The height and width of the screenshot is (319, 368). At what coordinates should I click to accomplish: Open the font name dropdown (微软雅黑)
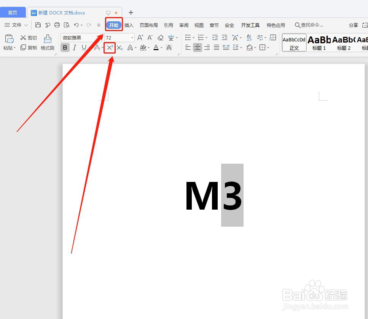(x=101, y=38)
